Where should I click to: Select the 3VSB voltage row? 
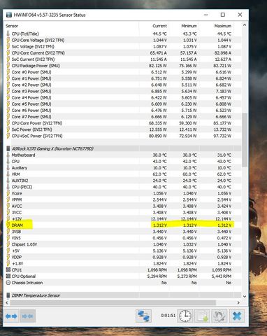point(123,232)
